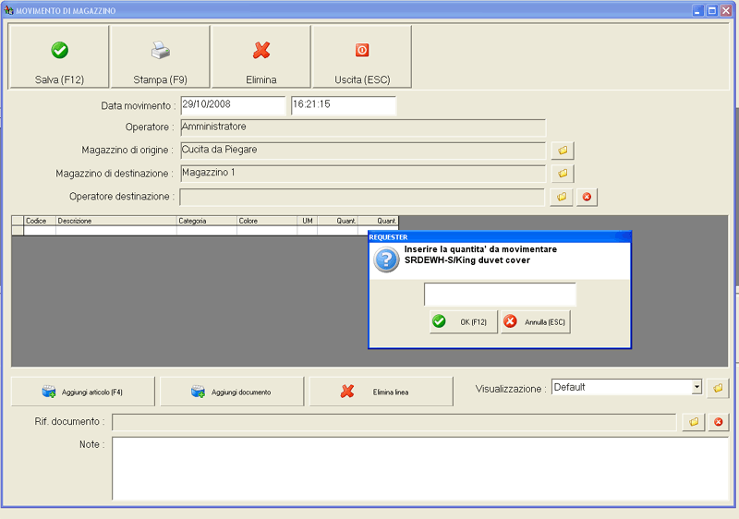Close the Movimento di Magazzino window
The image size is (739, 519).
tap(726, 10)
